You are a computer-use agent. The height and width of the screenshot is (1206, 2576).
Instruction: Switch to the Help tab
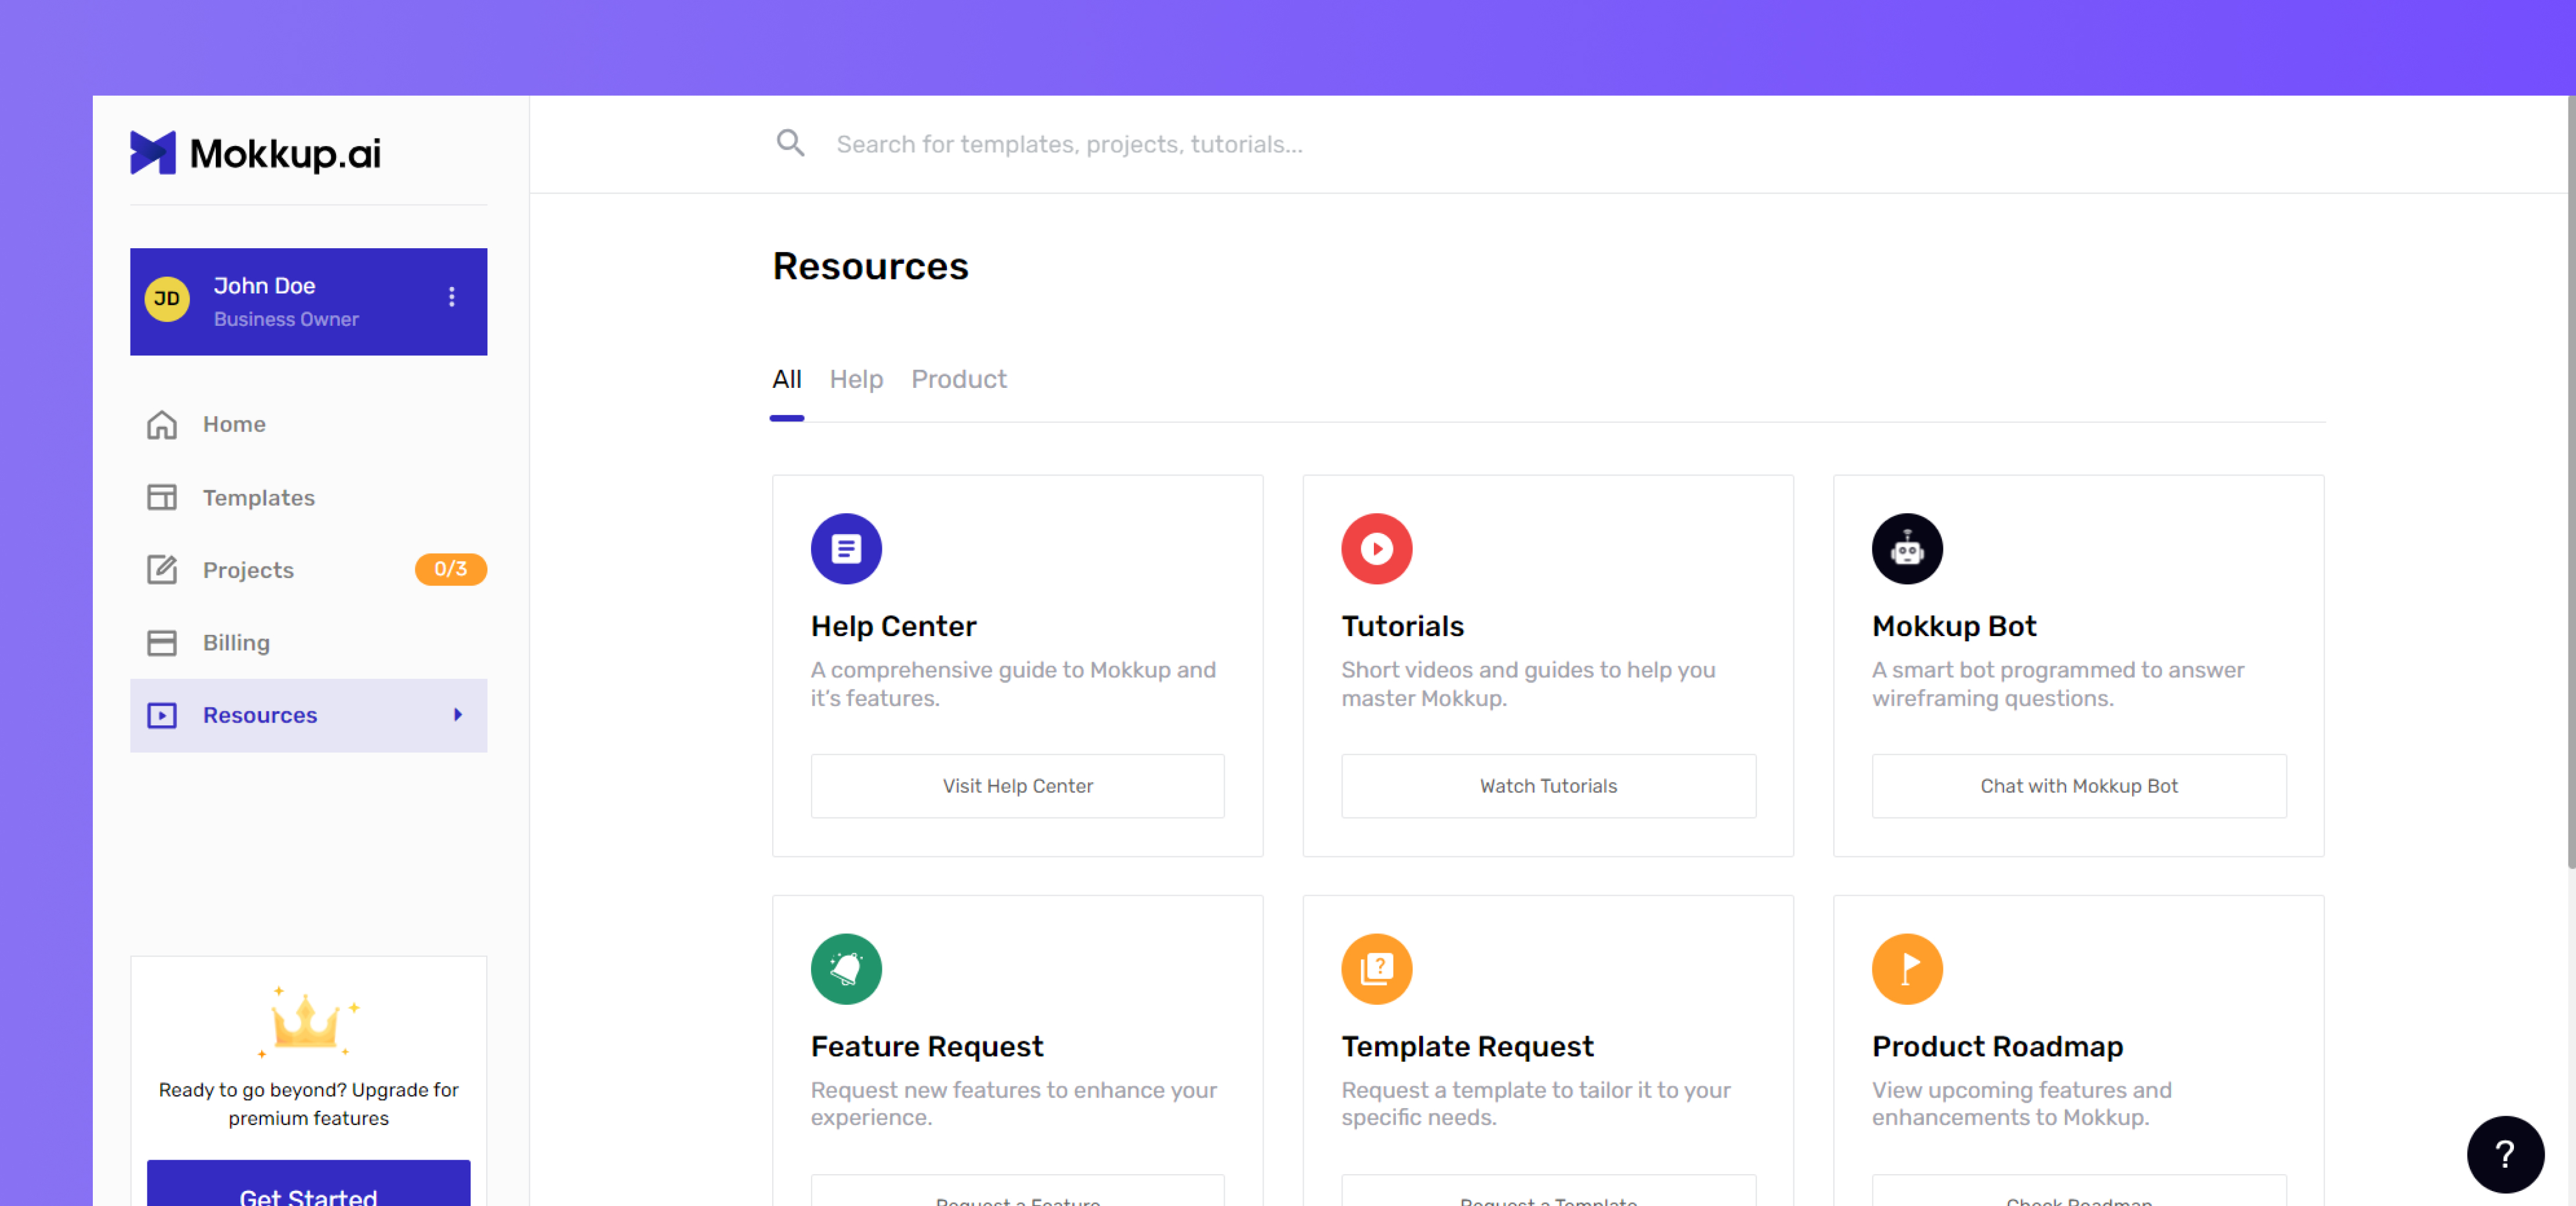[x=856, y=380]
